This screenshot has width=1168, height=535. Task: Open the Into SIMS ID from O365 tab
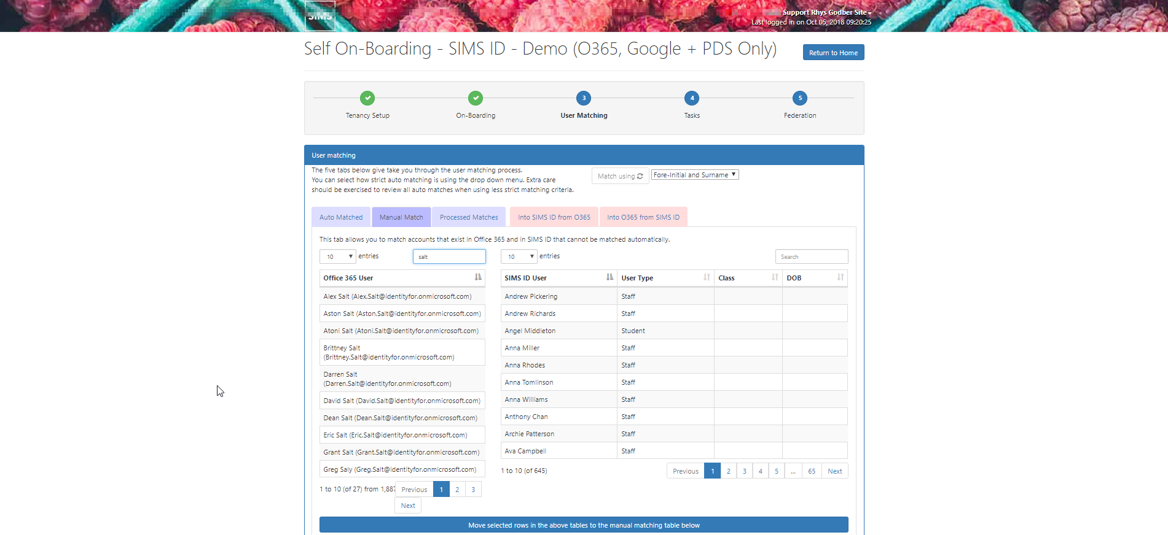pyautogui.click(x=554, y=217)
